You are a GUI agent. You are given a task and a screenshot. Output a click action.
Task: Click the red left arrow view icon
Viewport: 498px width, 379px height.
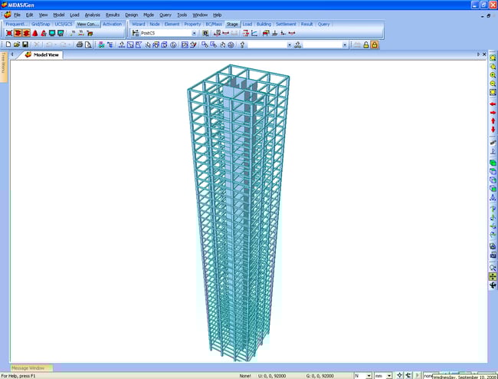[493, 104]
